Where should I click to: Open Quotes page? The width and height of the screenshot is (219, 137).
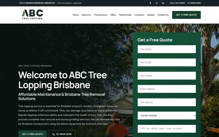coord(151,15)
